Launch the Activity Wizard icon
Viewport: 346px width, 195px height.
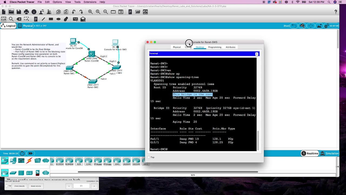coord(41,12)
